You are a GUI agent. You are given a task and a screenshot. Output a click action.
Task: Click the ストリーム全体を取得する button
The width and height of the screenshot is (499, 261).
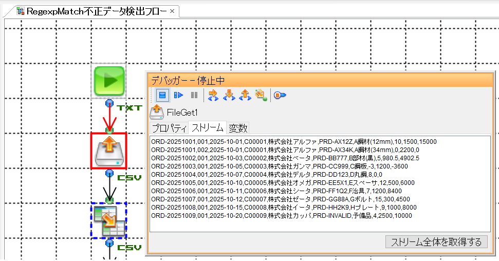point(436,242)
